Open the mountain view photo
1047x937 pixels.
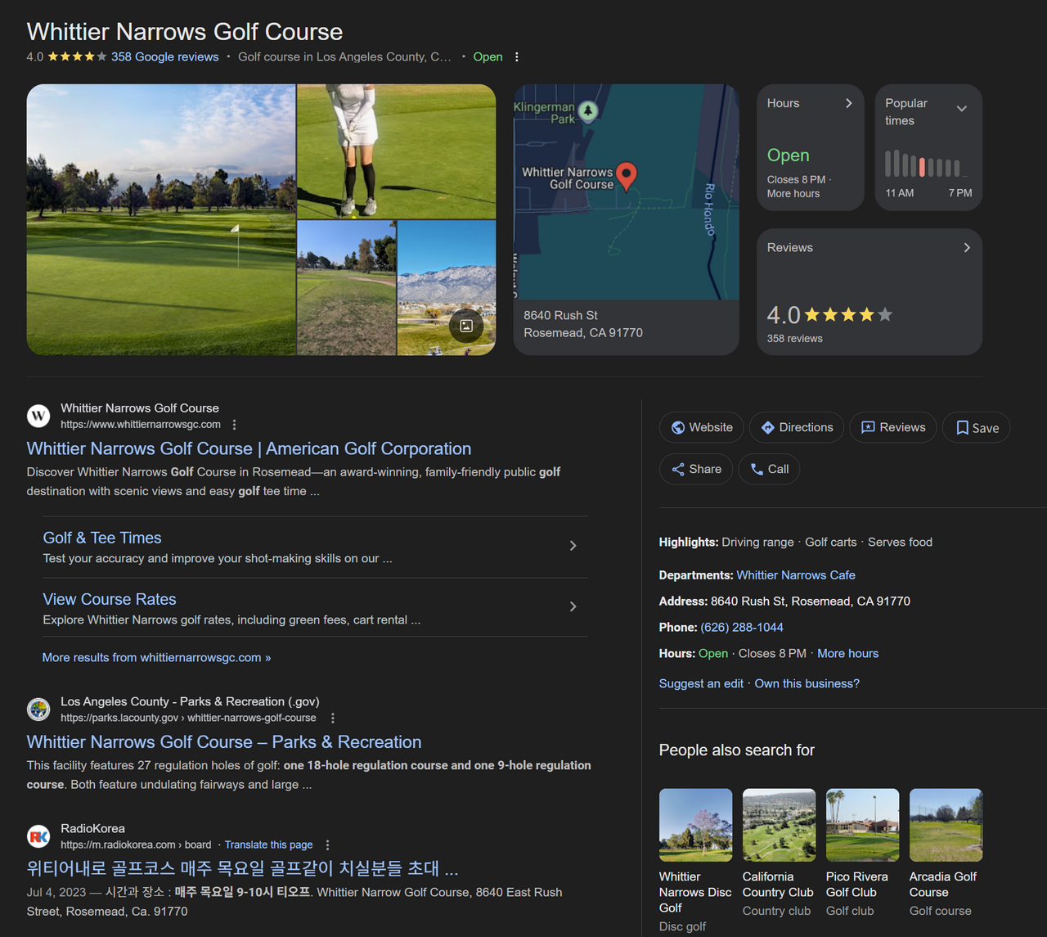click(x=447, y=288)
